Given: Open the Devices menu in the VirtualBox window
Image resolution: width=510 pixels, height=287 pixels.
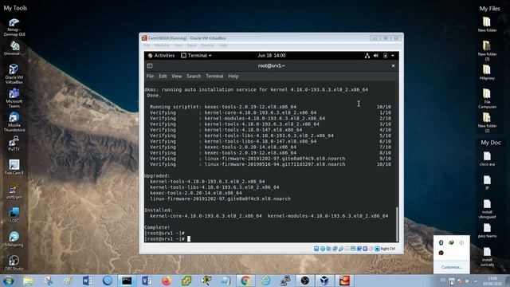Looking at the screenshot, I should click(207, 45).
